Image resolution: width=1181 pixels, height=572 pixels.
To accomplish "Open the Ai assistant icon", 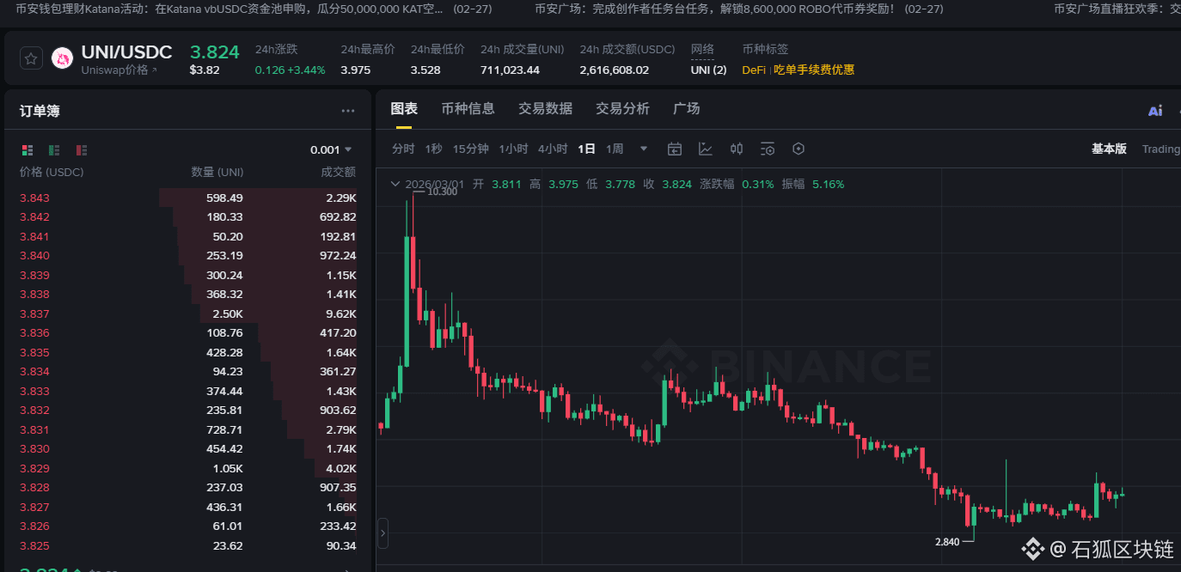I will point(1154,111).
